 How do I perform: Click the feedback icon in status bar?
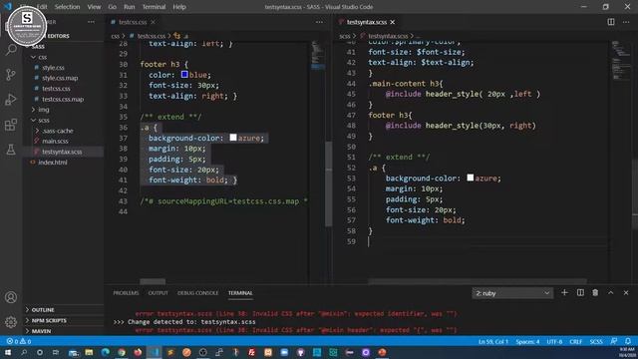[614, 341]
